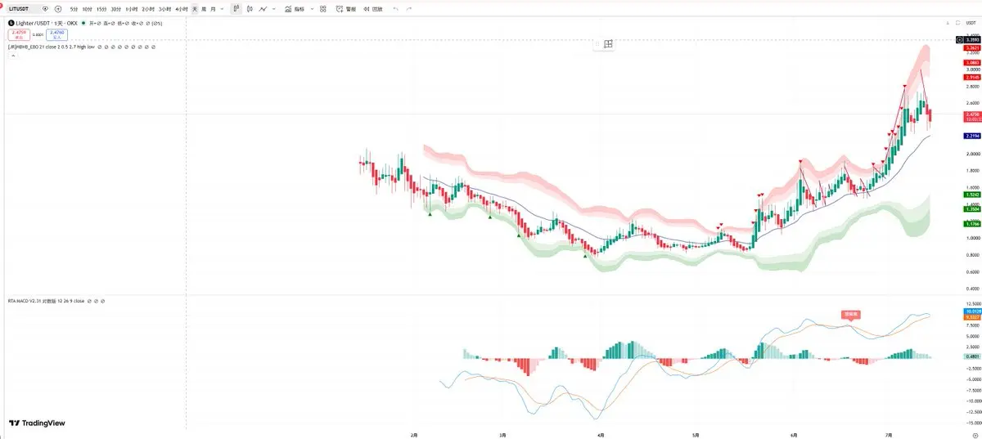
Task: Click the chart layout icon above the chart
Action: point(609,44)
